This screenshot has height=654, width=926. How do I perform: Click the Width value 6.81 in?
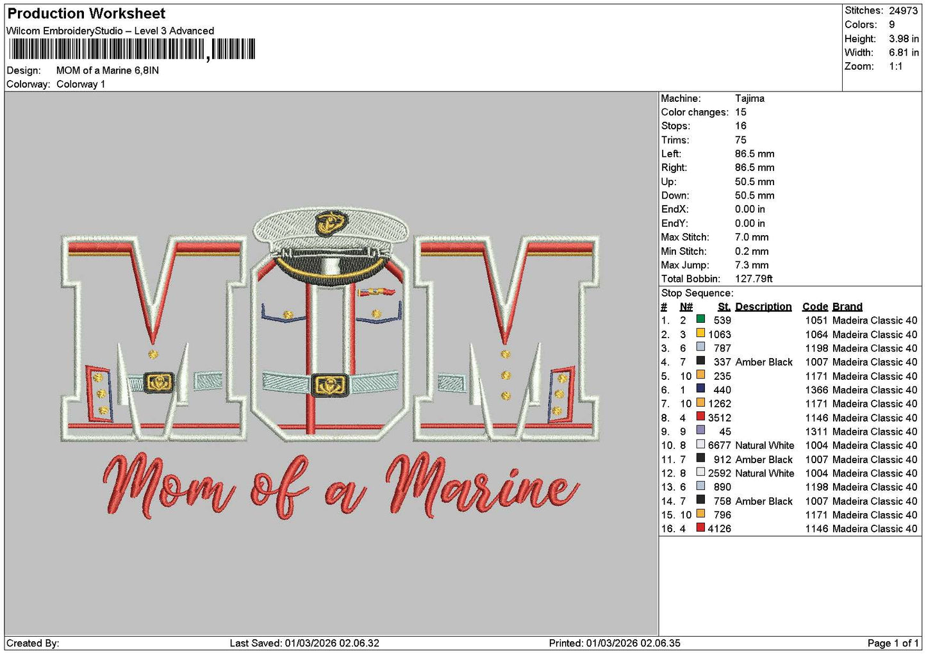[x=904, y=53]
